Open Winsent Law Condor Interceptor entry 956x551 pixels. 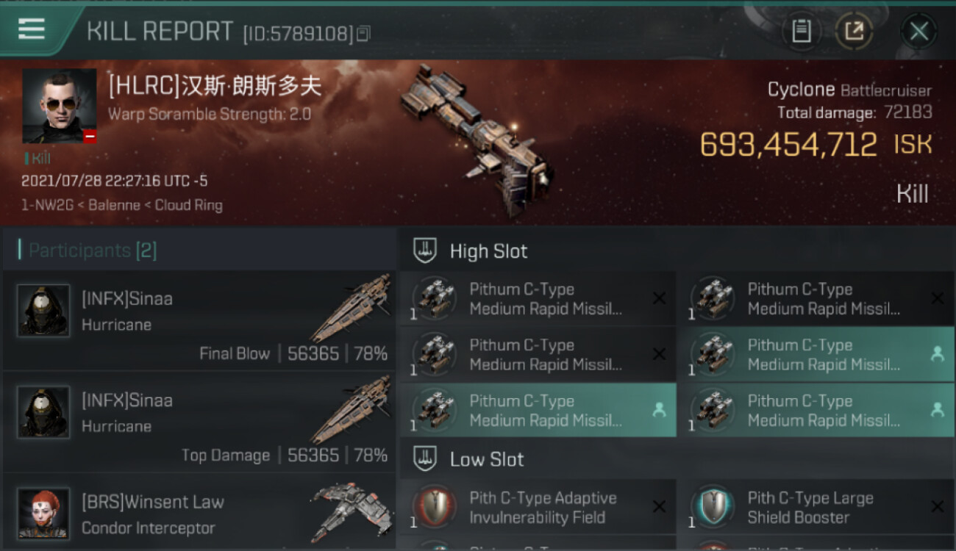point(199,512)
